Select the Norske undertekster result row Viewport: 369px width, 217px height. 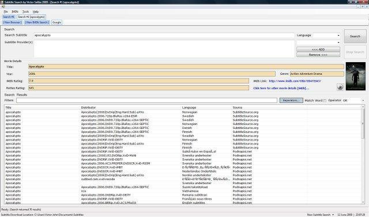coord(183,175)
